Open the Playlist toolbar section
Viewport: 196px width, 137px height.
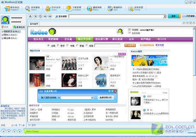click(x=94, y=8)
